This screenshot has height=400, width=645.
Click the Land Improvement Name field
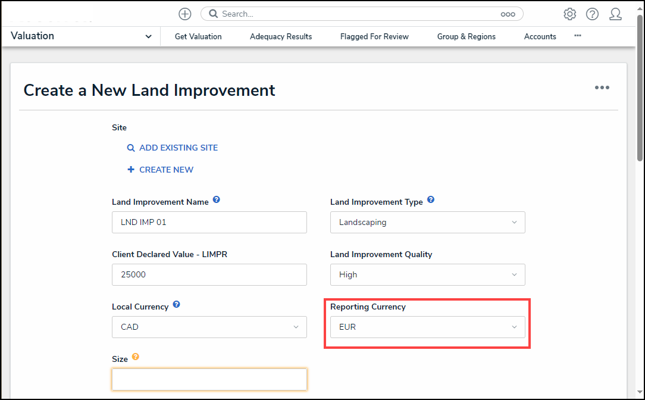[x=209, y=222]
